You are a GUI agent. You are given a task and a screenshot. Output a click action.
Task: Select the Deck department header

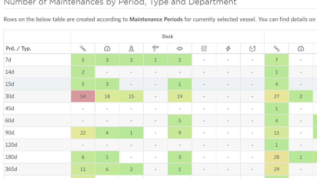click(x=167, y=36)
